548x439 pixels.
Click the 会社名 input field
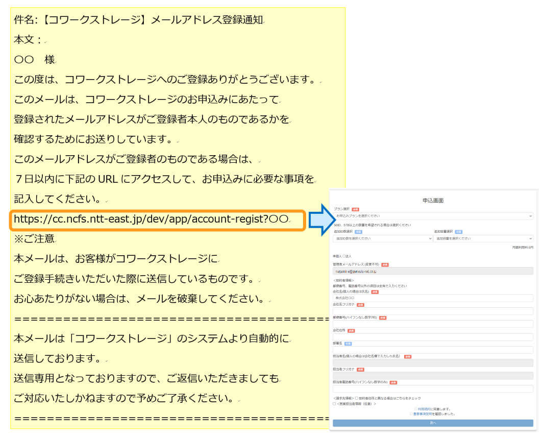(433, 298)
